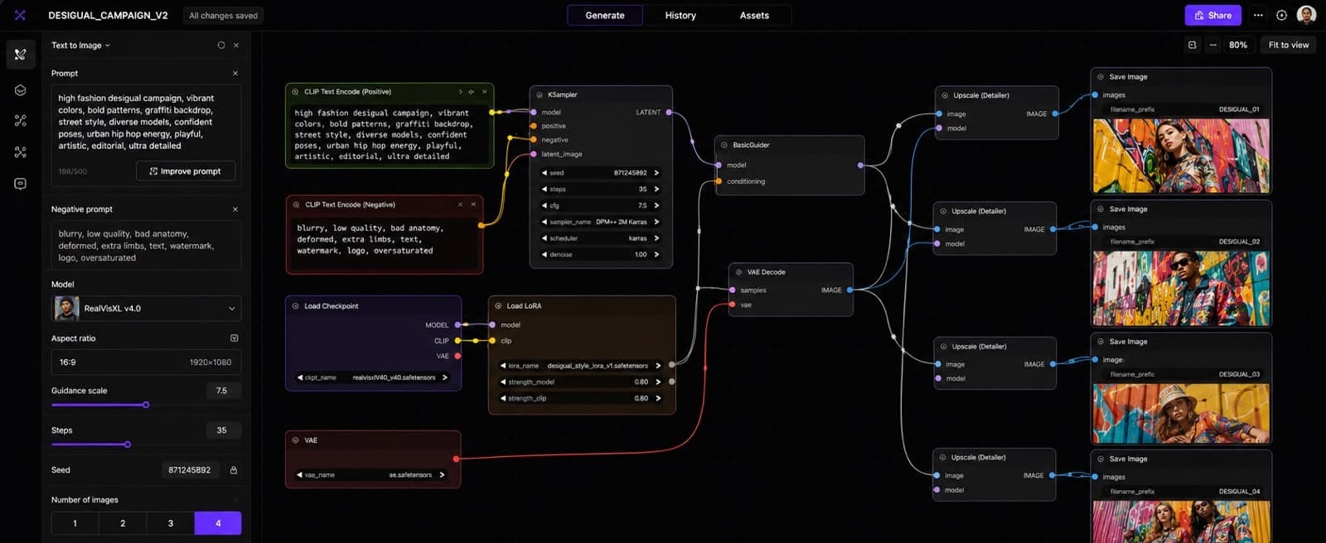Zoom out with the minus button near 80%
The width and height of the screenshot is (1326, 543).
[1213, 45]
